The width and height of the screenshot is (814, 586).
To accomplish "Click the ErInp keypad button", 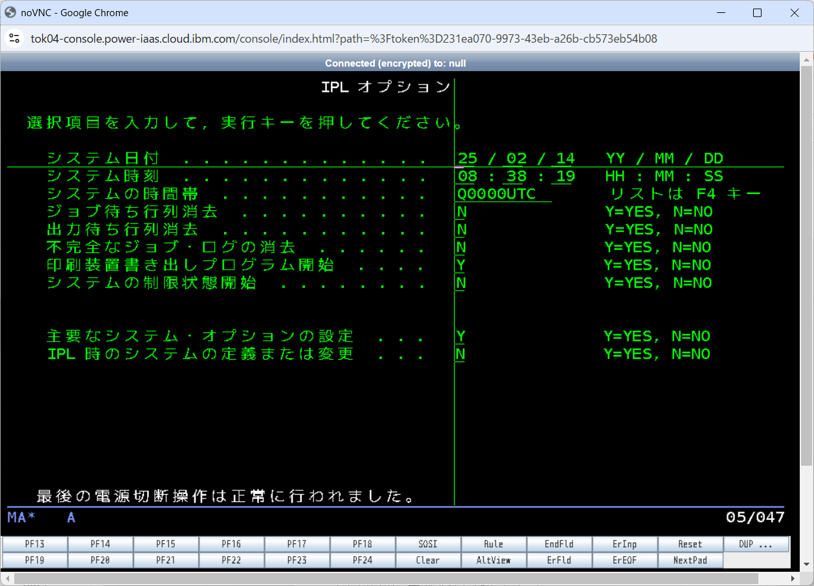I will tap(625, 544).
